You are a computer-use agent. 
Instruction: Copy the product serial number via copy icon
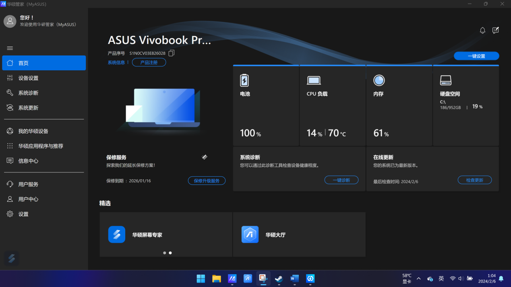[x=171, y=53]
